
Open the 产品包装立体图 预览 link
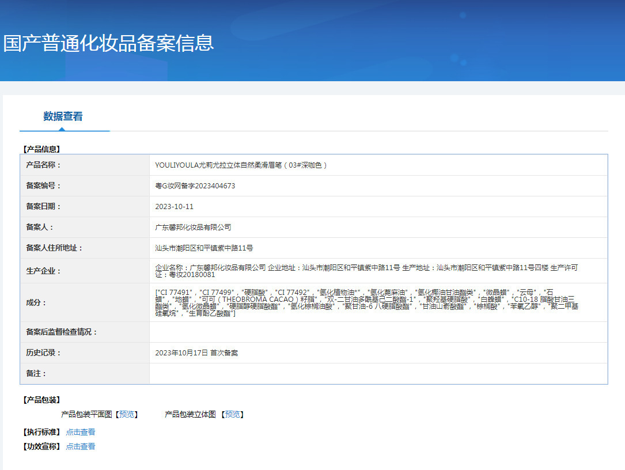232,415
